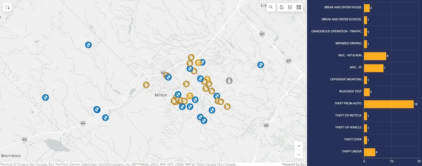The image size is (422, 166).
Task: Select the THEFT UNDER bar
Action: point(369,152)
